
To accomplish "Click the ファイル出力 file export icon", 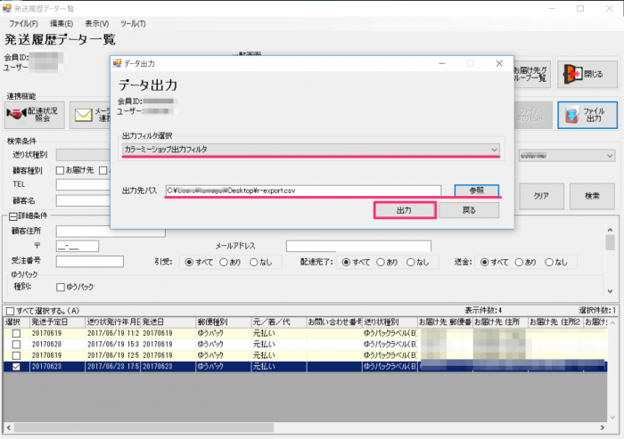I will pos(587,115).
